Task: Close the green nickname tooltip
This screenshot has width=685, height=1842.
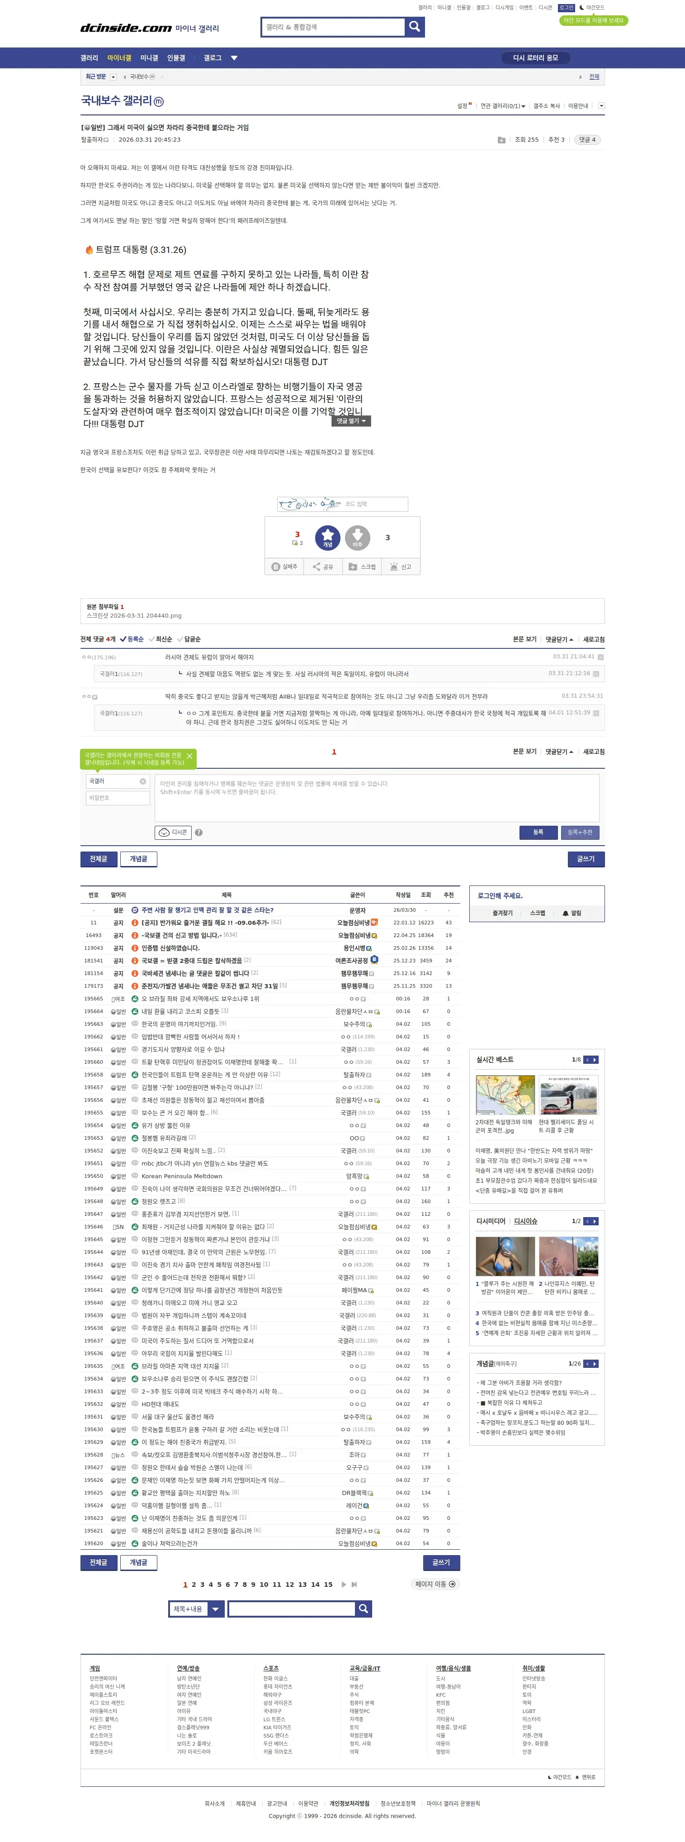Action: pos(189,756)
